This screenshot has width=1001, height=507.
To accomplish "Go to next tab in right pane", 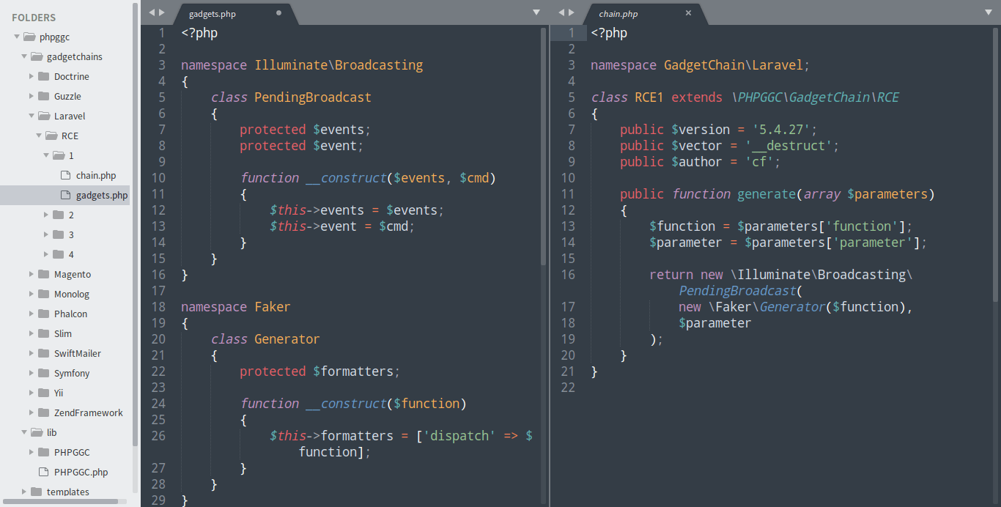I will click(x=572, y=12).
